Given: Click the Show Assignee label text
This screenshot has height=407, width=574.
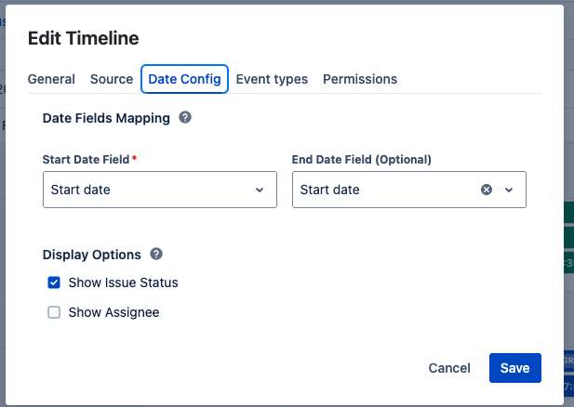Looking at the screenshot, I should pyautogui.click(x=113, y=312).
